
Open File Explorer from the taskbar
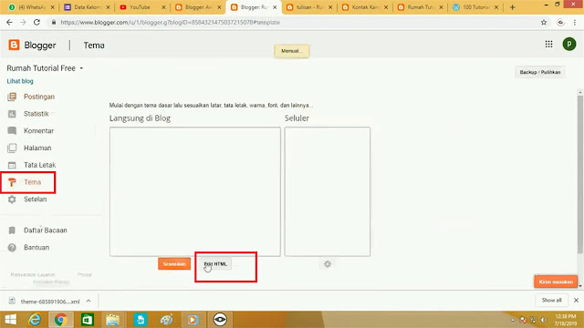pos(113,320)
